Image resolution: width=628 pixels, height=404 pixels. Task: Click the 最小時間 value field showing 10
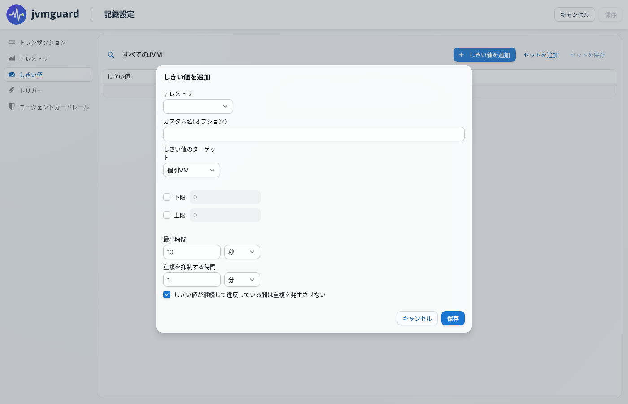[x=192, y=252]
